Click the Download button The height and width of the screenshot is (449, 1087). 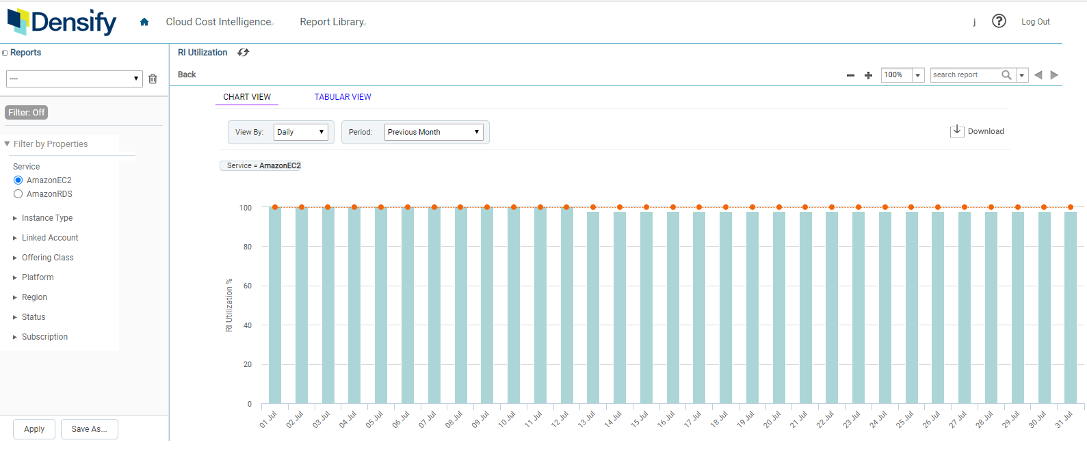point(978,131)
